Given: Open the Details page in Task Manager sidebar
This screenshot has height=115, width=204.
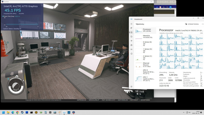Looking at the screenshot, I should coord(131,49).
